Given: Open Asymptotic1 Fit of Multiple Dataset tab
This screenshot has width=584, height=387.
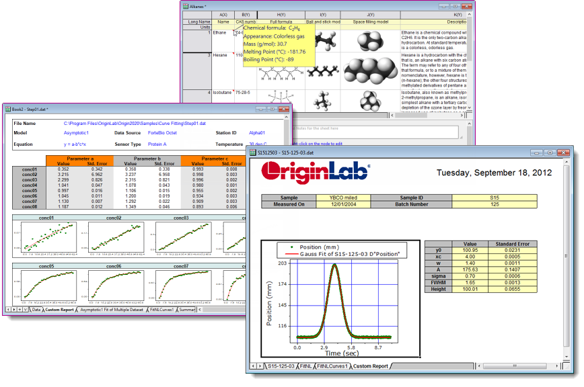Looking at the screenshot, I should click(x=112, y=310).
